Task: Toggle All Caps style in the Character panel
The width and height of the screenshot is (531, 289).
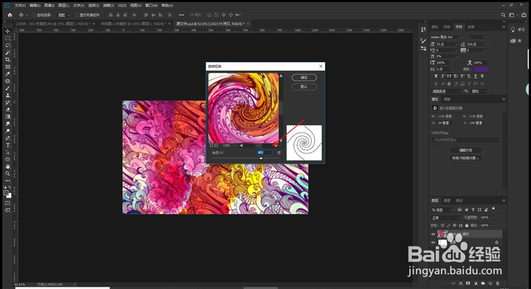Action: point(449,76)
